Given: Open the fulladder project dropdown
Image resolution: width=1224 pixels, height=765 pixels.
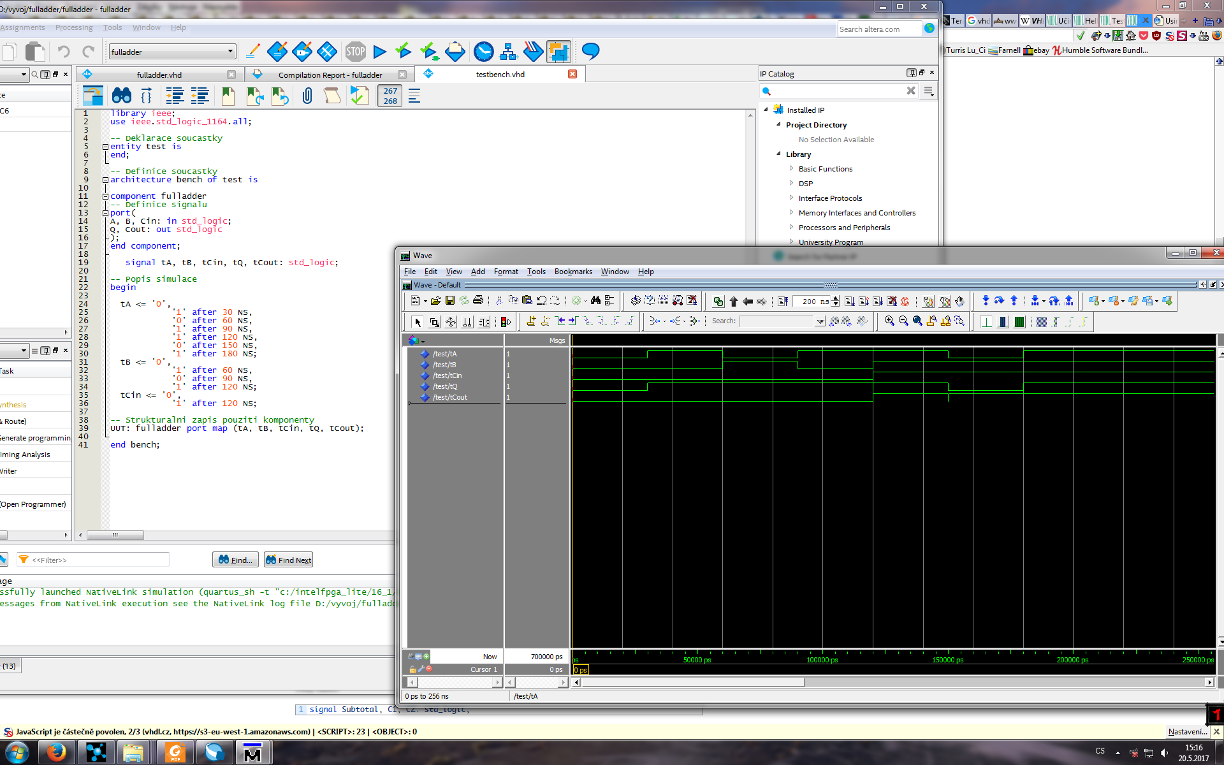Looking at the screenshot, I should 230,52.
